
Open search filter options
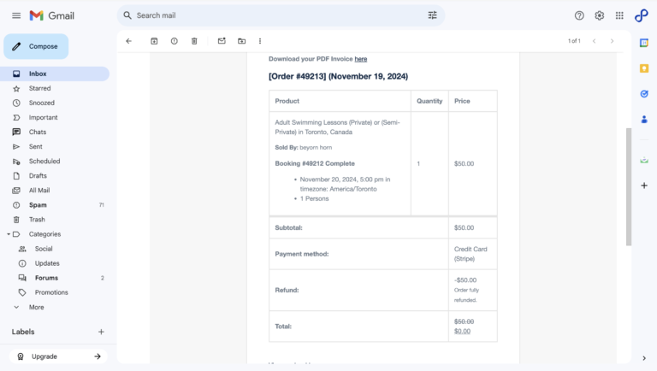tap(432, 15)
